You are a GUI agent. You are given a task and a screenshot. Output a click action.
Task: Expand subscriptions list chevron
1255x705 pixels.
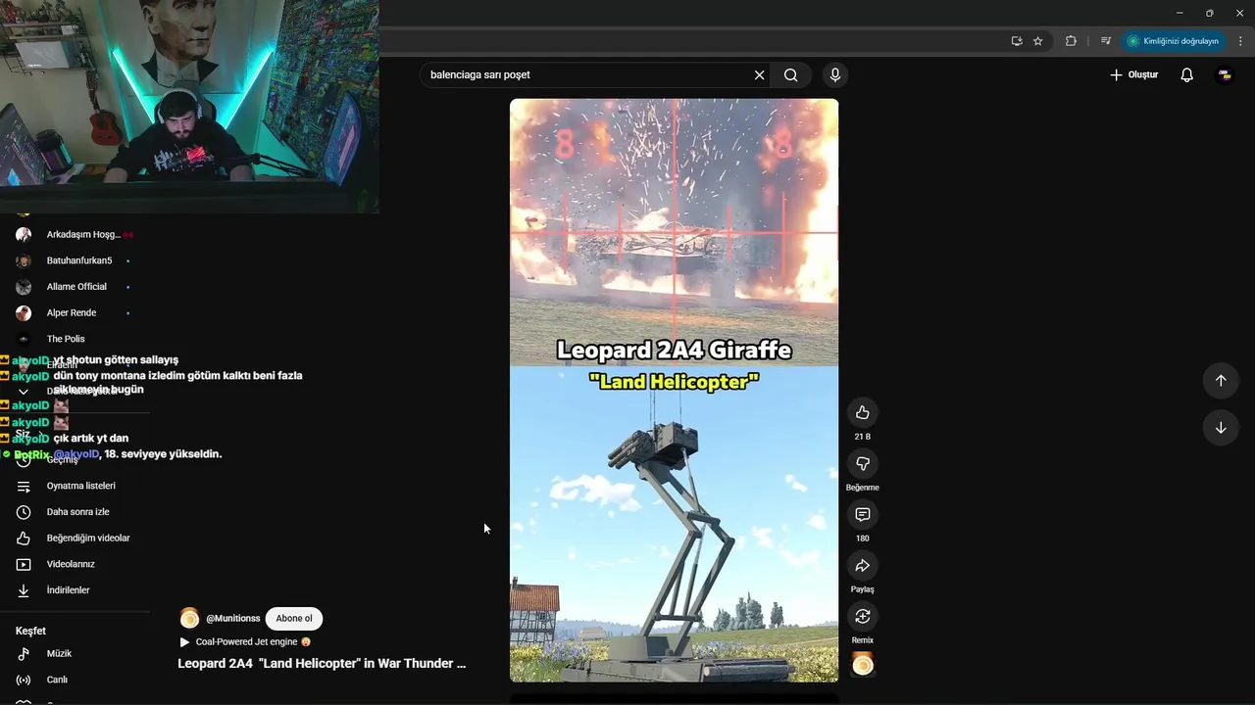coord(24,391)
